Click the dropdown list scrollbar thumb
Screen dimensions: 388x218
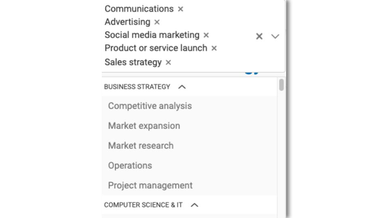point(281,85)
